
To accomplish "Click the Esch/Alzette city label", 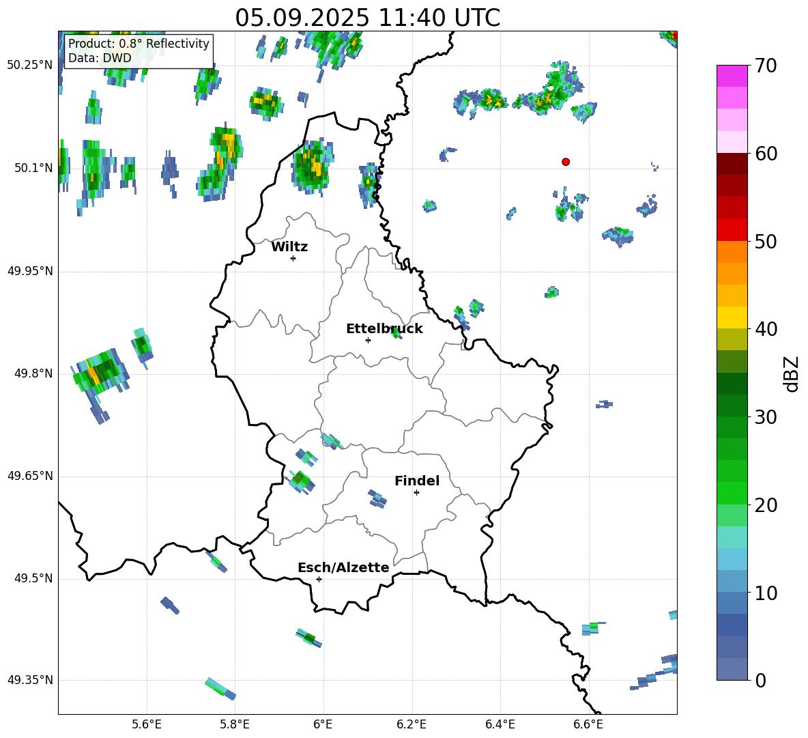I will pyautogui.click(x=343, y=568).
